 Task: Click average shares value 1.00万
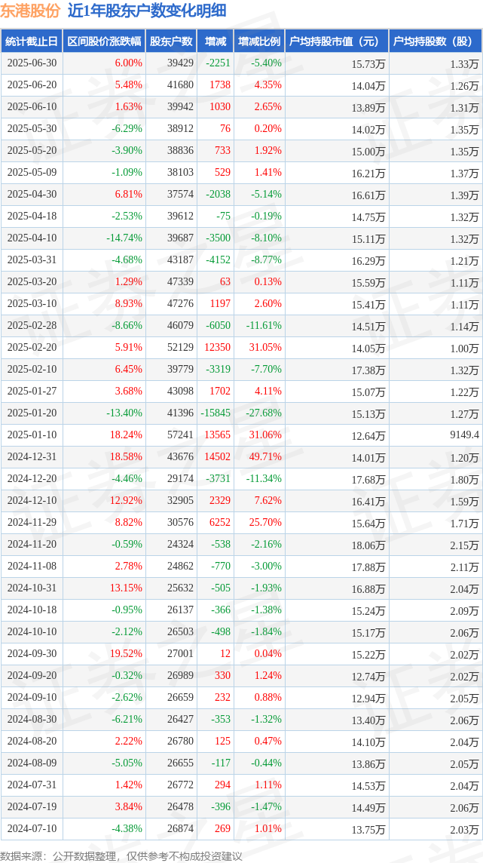(x=464, y=349)
